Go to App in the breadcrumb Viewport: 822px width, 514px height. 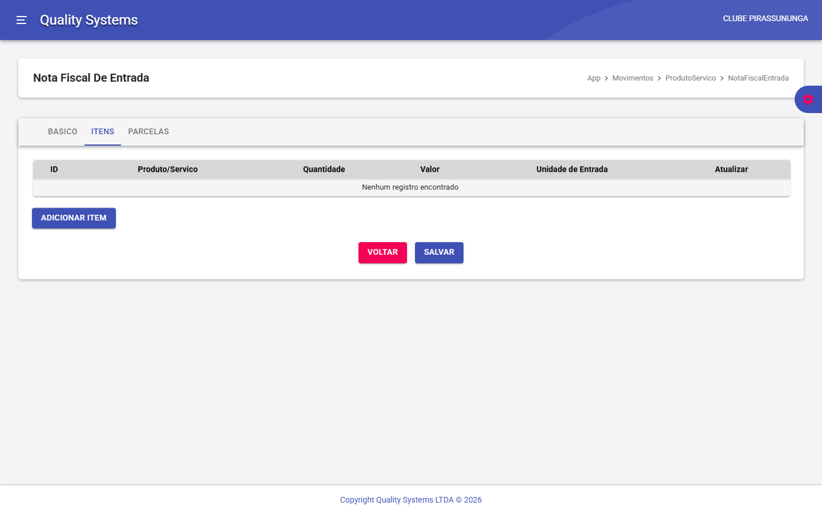[x=594, y=78]
